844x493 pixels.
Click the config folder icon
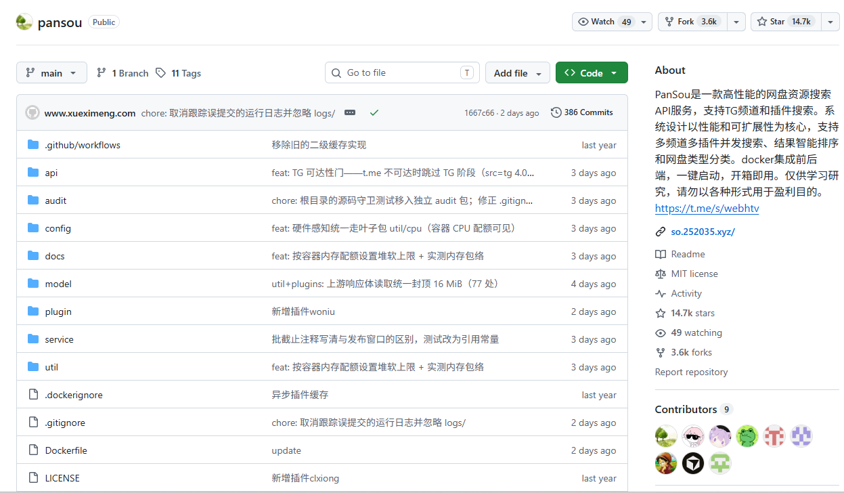point(33,228)
